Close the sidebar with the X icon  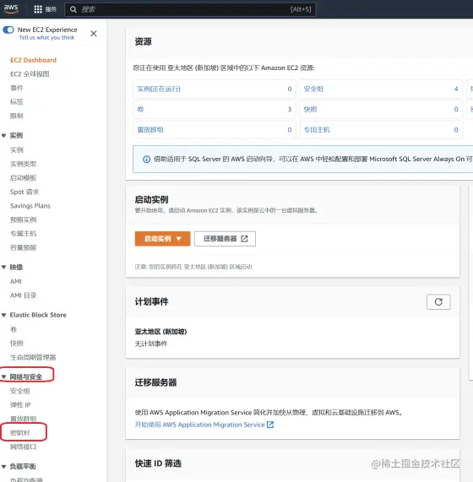[94, 34]
